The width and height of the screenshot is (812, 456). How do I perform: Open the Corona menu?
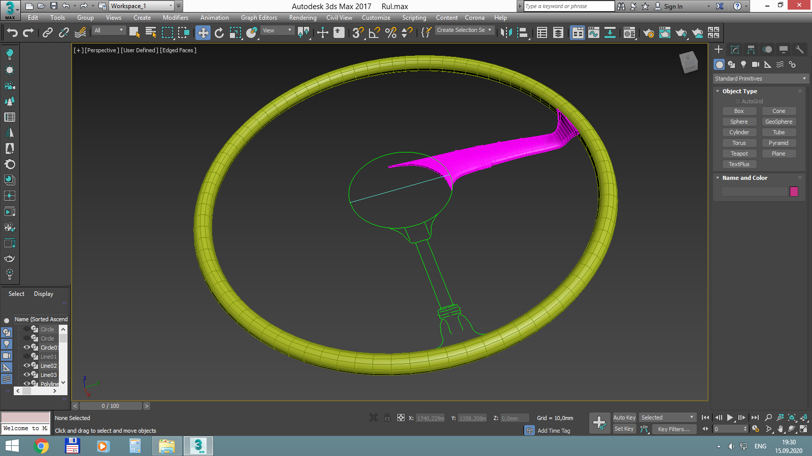[x=475, y=18]
